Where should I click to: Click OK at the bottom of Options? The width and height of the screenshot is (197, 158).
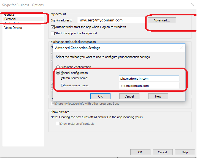click(x=140, y=152)
